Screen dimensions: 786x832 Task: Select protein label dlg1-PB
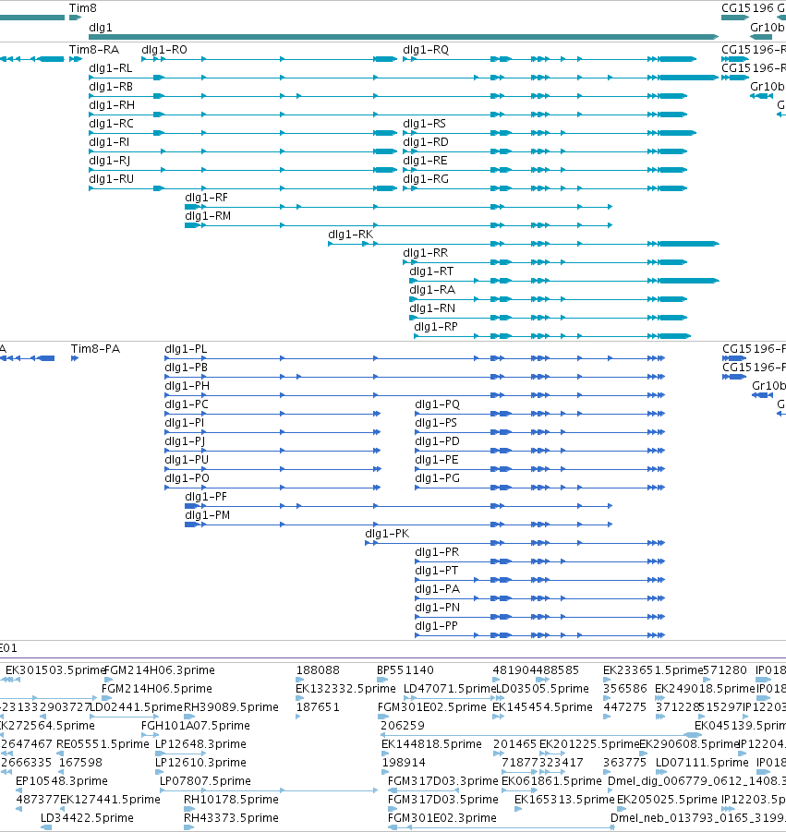click(x=186, y=368)
